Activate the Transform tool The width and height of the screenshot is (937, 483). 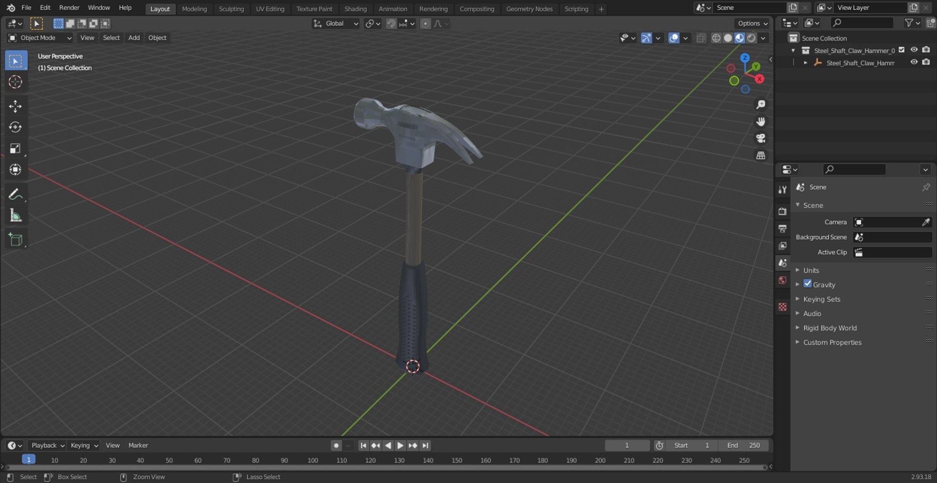click(x=15, y=169)
